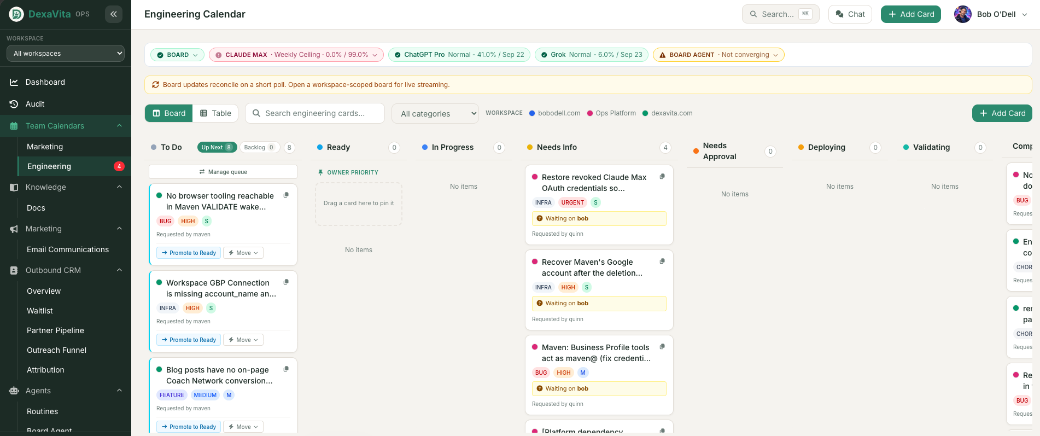Click the Team Calendars calendar icon
The image size is (1040, 436).
click(x=14, y=126)
